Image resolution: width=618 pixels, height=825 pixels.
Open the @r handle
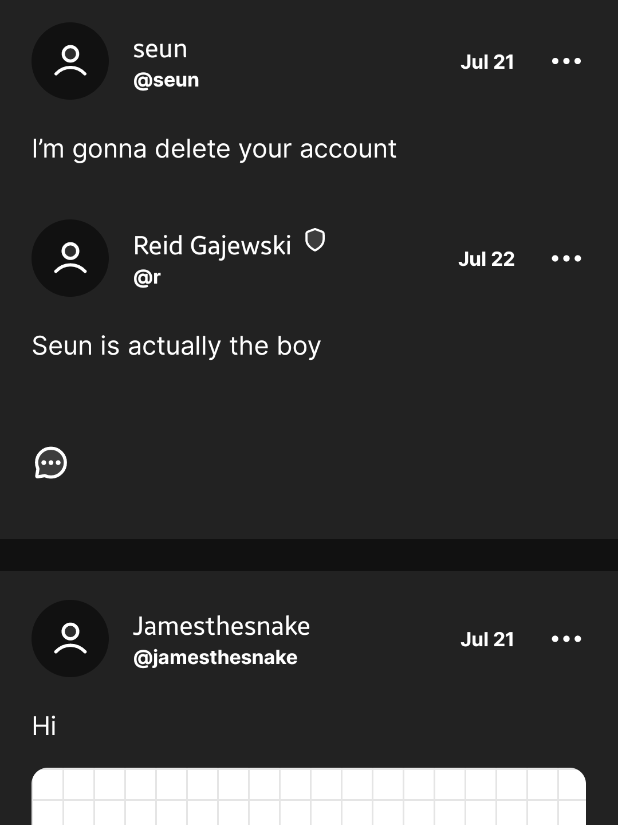[x=147, y=277]
